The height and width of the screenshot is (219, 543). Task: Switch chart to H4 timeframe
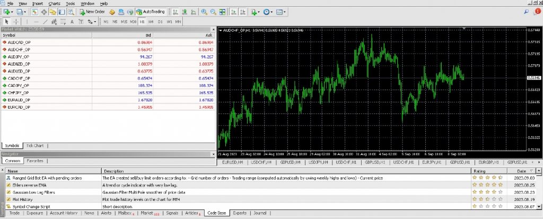point(151,22)
